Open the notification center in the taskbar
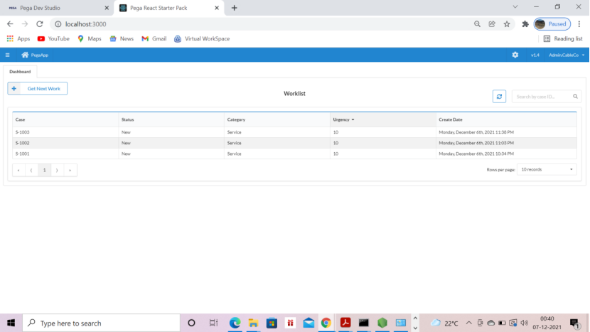Viewport: 590px width, 332px height. click(x=574, y=323)
